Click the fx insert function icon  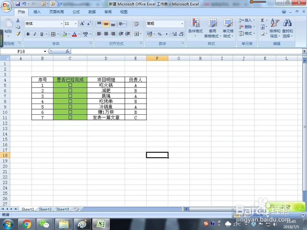[x=67, y=51]
